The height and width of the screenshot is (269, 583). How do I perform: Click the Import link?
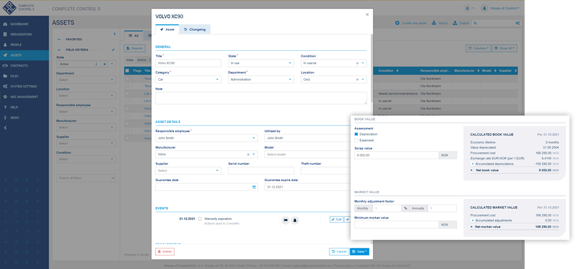[440, 23]
